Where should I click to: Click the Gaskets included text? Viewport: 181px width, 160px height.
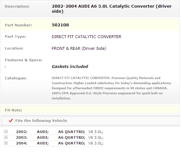click(x=70, y=66)
